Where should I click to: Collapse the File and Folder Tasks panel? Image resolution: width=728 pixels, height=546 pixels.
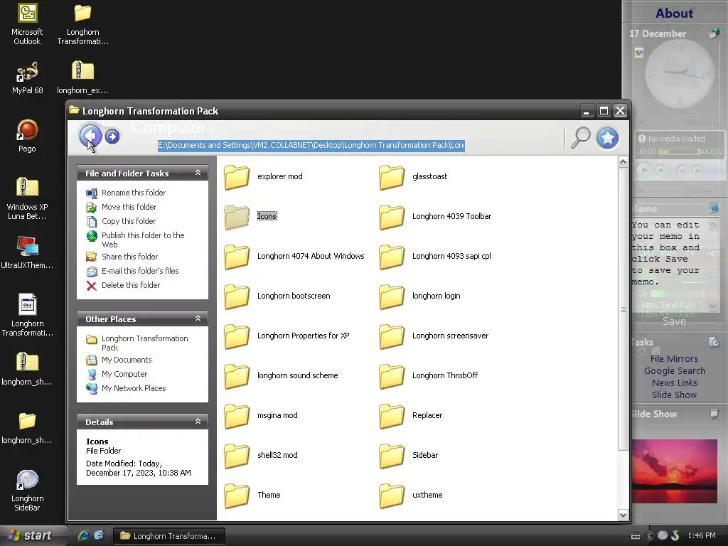click(x=198, y=173)
